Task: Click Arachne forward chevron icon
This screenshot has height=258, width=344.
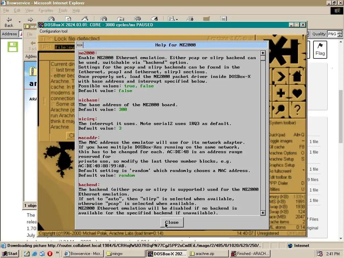Action: [x=281, y=77]
